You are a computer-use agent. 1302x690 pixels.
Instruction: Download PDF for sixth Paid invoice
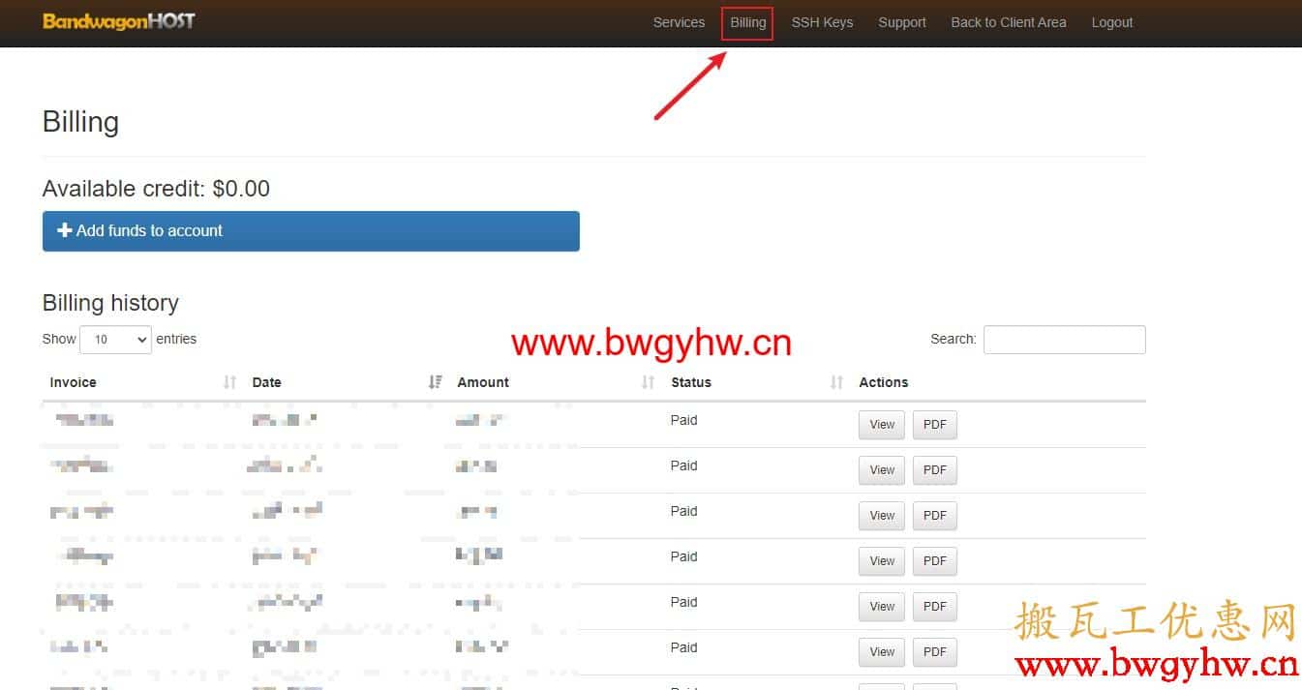click(934, 652)
